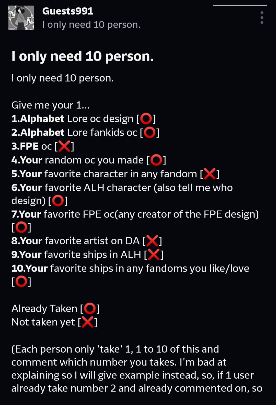Screen dimensions: 276x405
Task: Click the red X beside favorite artist on DA
Action: click(152, 241)
